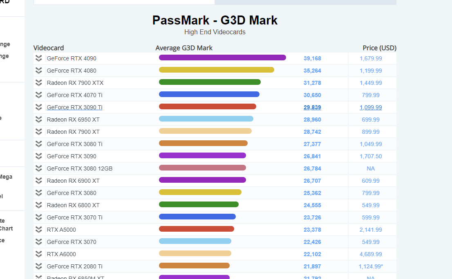Click the light blue RX 6950 XT bar
Image resolution: width=452 pixels, height=279 pixels.
(x=206, y=119)
